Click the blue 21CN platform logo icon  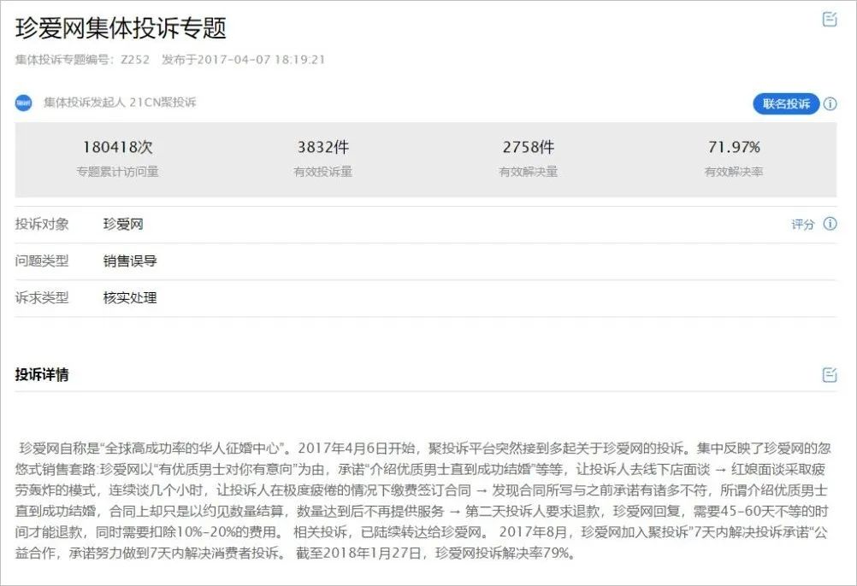[26, 103]
